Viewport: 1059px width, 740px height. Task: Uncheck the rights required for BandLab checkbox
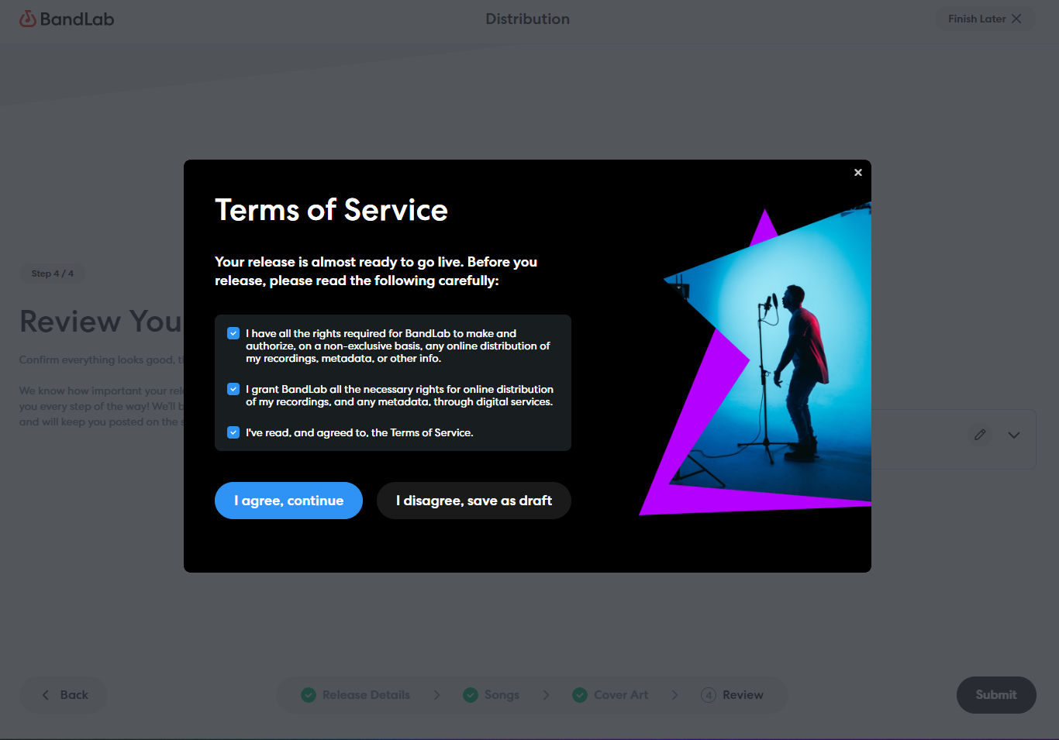pyautogui.click(x=233, y=333)
